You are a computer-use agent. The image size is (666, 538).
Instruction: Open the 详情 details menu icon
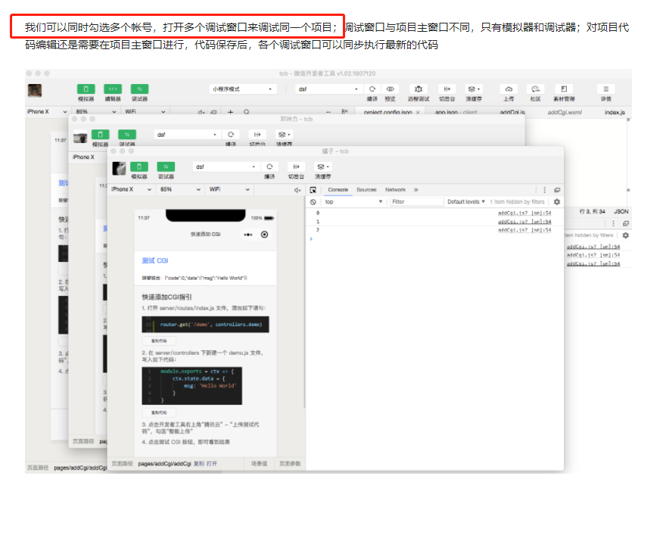click(605, 89)
